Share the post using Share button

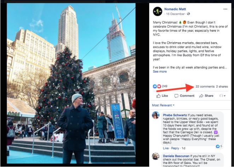(206, 96)
